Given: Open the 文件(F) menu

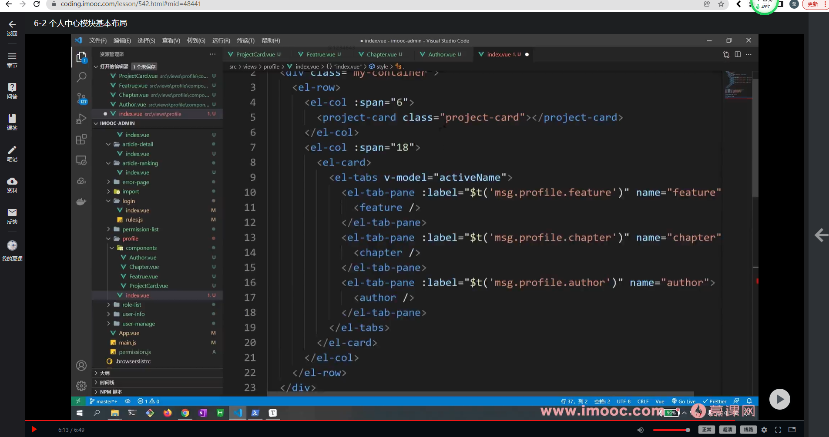Looking at the screenshot, I should pos(98,40).
